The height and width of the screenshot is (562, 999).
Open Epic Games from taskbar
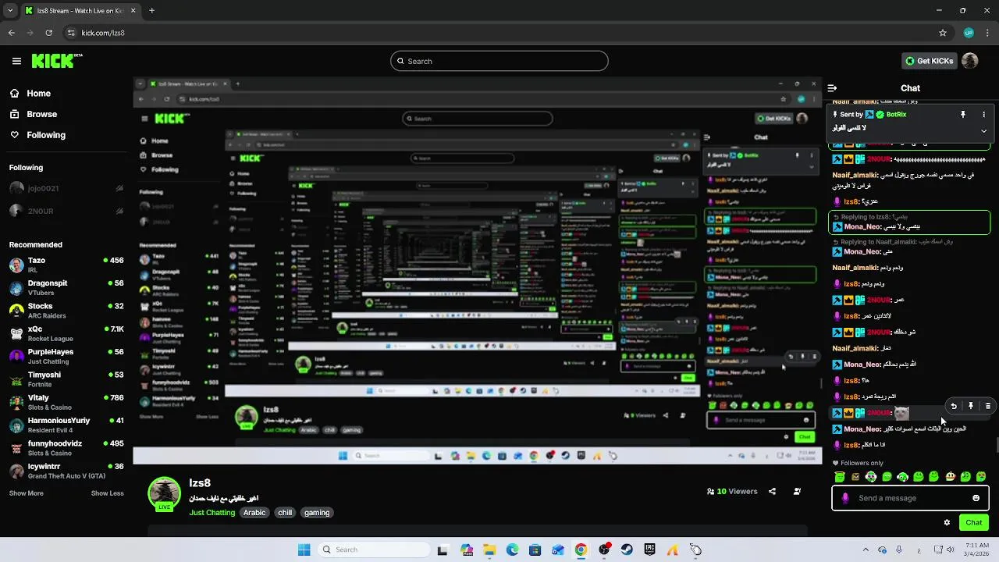[649, 550]
